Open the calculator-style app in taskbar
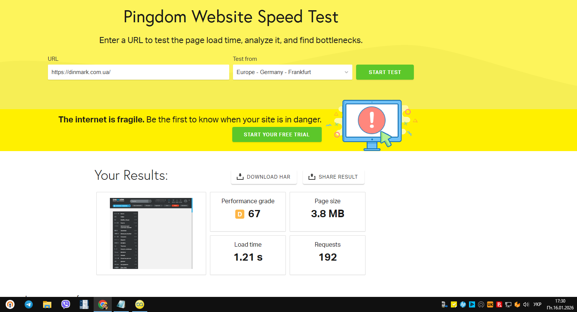577x312 pixels. [84, 304]
